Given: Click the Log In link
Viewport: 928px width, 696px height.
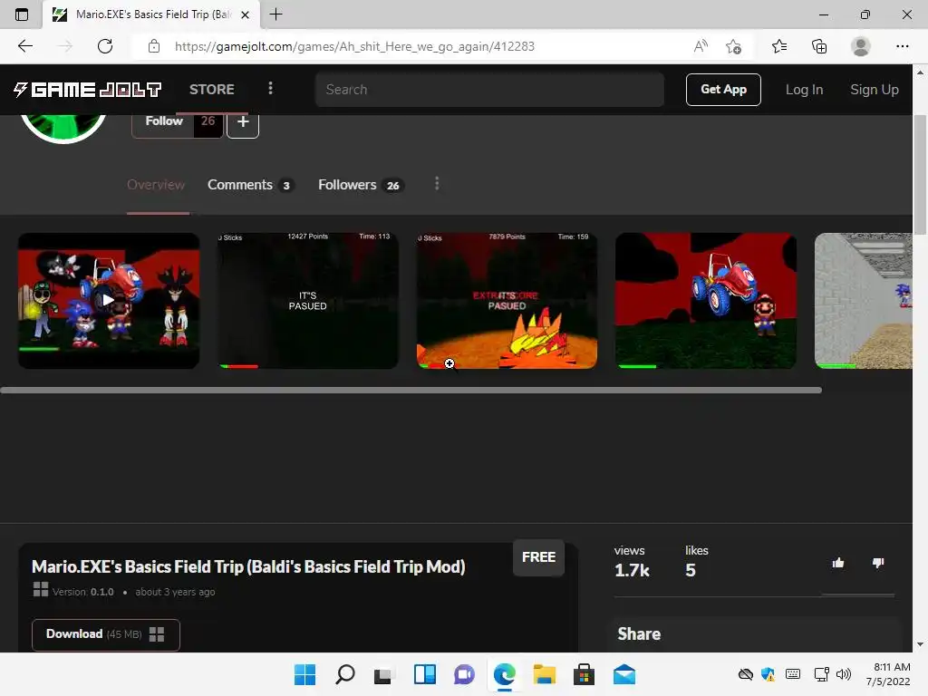Looking at the screenshot, I should 804,90.
